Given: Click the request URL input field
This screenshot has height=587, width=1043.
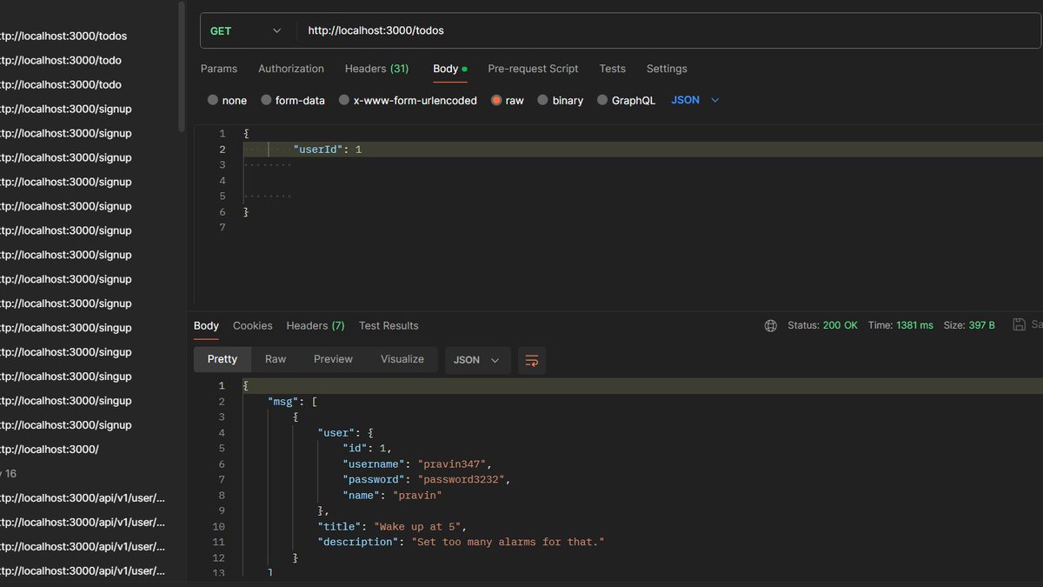Looking at the screenshot, I should (669, 30).
